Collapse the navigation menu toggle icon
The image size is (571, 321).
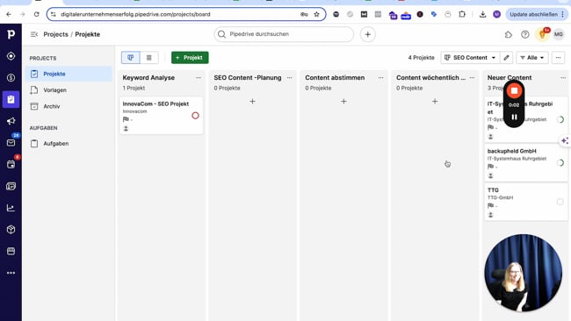pyautogui.click(x=34, y=34)
